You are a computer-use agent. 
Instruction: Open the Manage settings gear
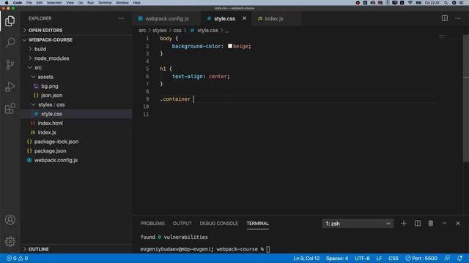[10, 241]
